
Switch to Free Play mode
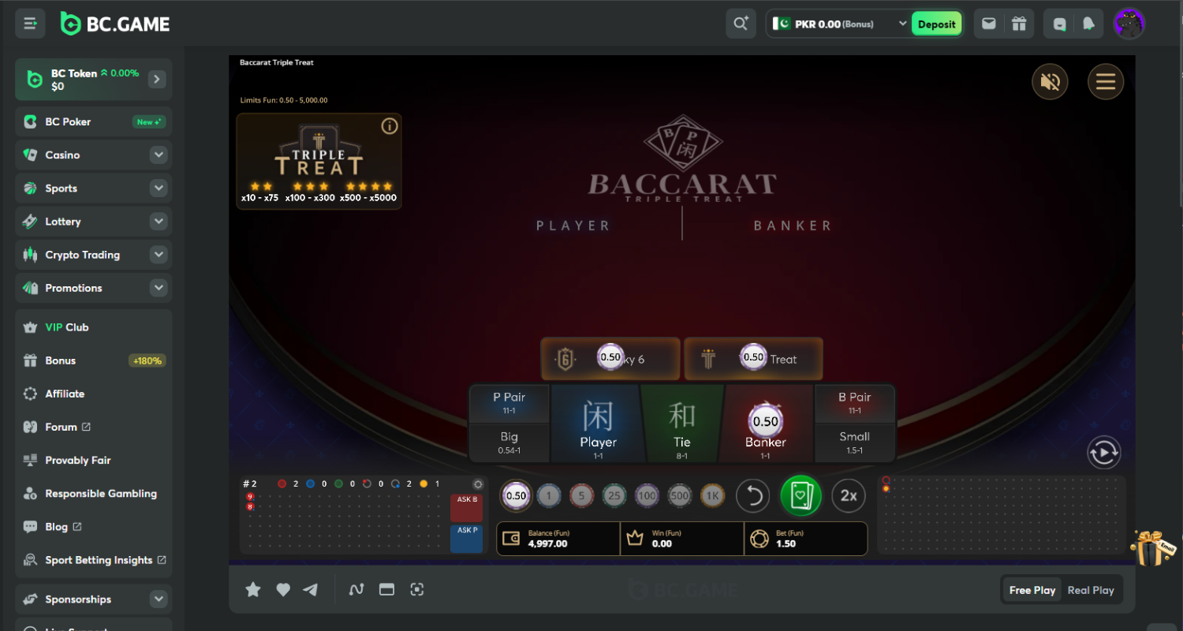click(1032, 590)
